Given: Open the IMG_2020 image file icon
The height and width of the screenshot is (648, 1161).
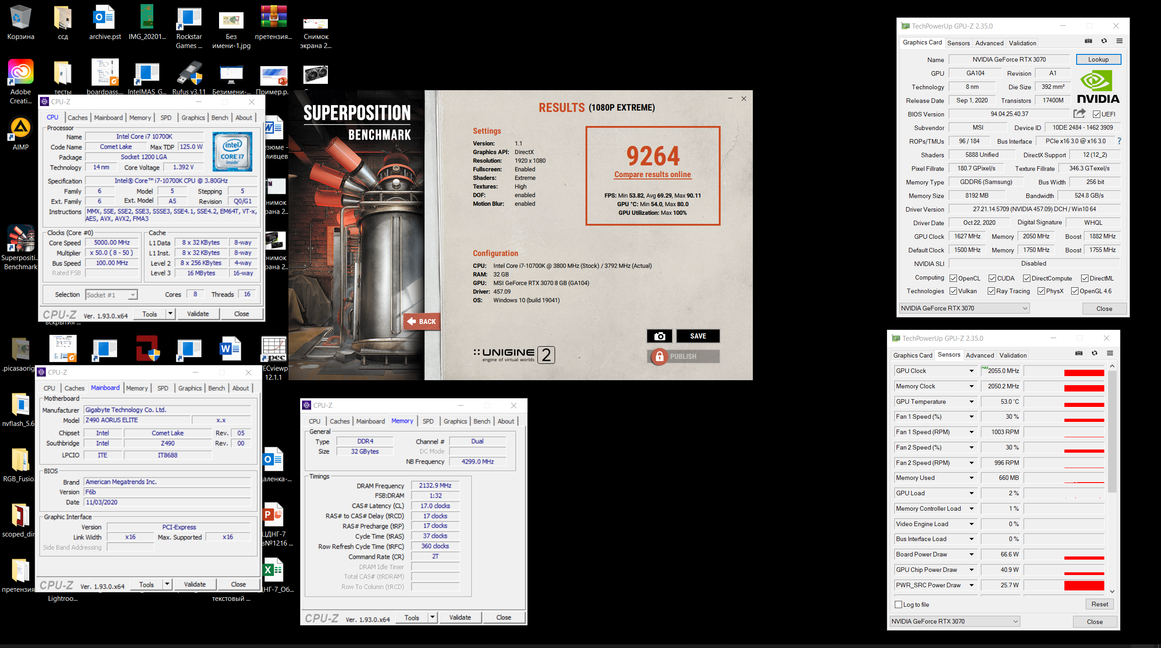Looking at the screenshot, I should [x=147, y=17].
